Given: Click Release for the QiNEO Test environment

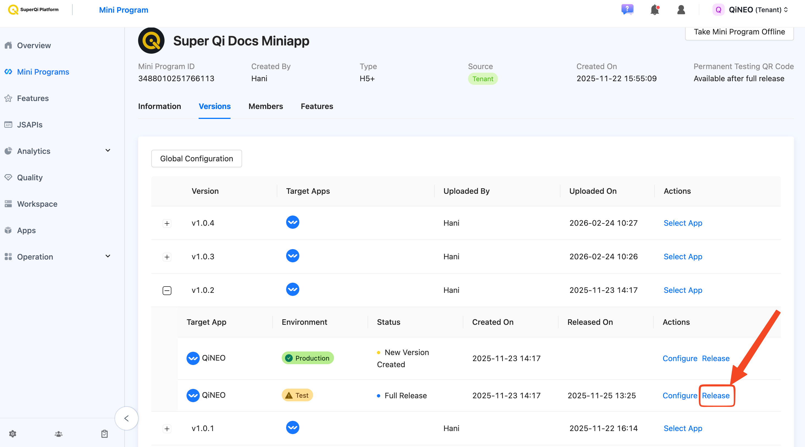Looking at the screenshot, I should pos(716,396).
